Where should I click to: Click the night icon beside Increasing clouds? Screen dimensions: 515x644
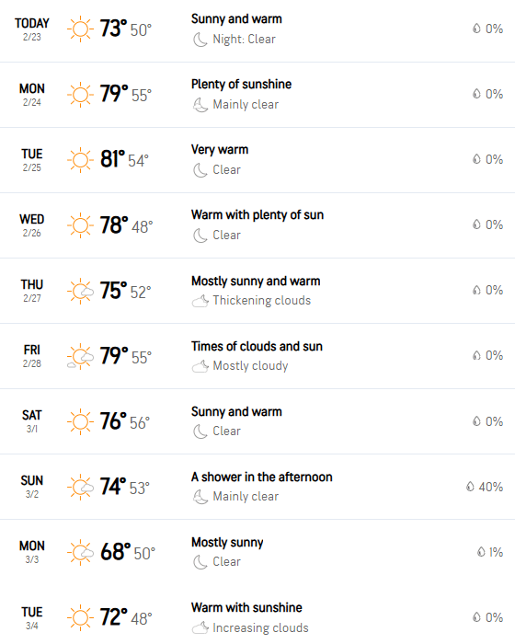point(200,628)
